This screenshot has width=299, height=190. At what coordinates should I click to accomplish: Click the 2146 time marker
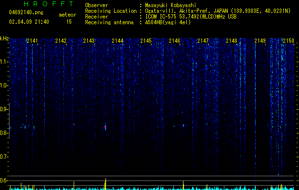(x=174, y=40)
